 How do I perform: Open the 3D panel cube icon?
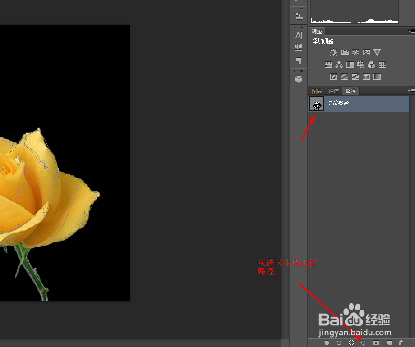299,79
